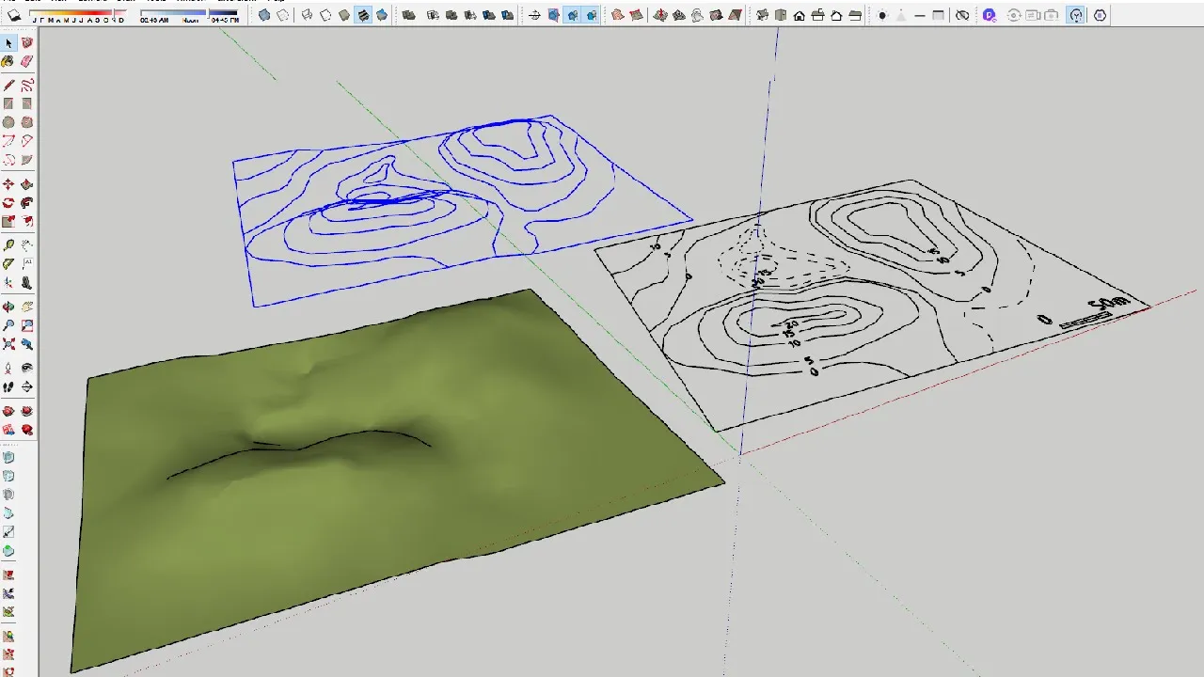Viewport: 1204px width, 677px height.
Task: Toggle Display Section Fill
Action: click(591, 15)
